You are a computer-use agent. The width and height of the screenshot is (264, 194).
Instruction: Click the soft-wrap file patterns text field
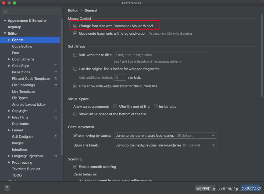[161, 55]
